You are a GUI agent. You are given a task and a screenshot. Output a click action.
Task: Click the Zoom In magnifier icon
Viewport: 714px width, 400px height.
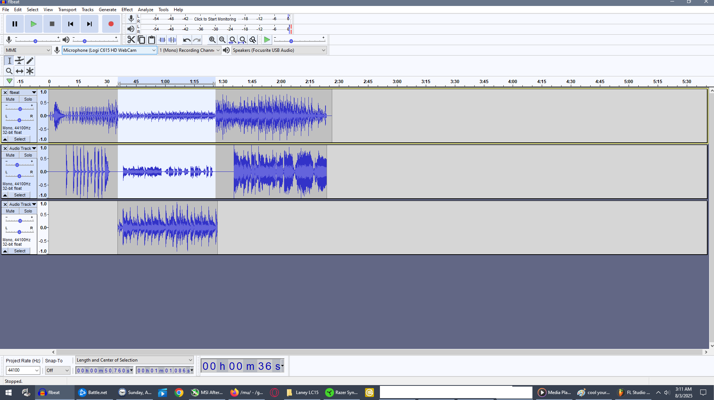212,40
